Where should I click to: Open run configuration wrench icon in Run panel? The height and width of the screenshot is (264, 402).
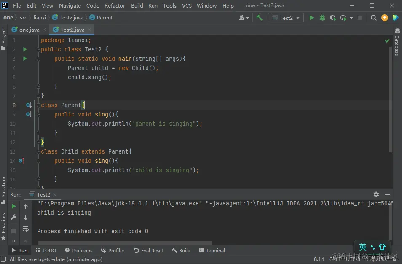[13, 218]
